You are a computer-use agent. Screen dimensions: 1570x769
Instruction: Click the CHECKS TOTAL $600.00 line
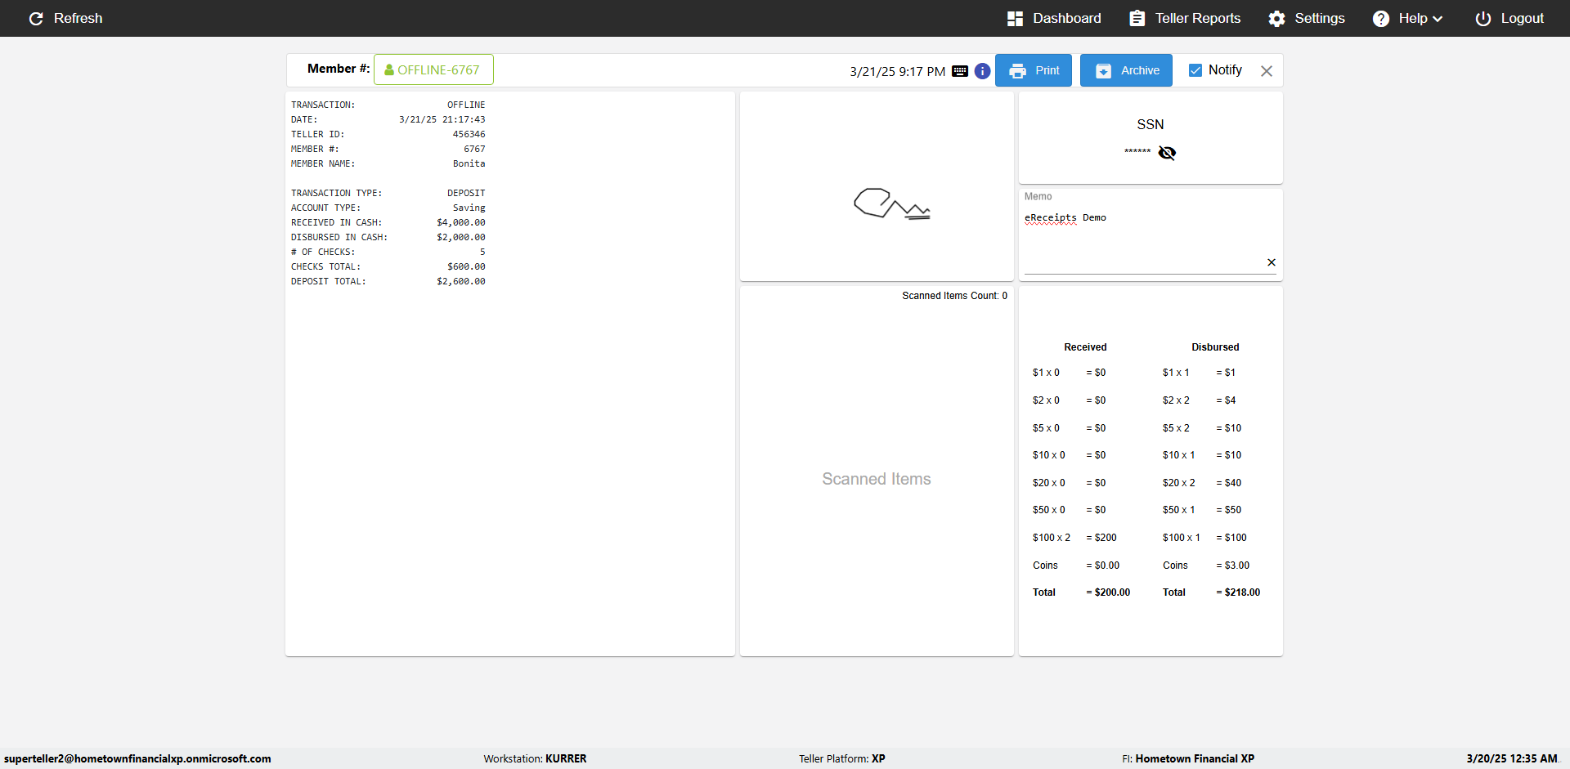click(x=388, y=266)
